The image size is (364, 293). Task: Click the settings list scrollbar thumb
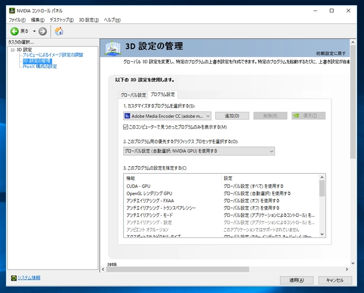(x=322, y=188)
